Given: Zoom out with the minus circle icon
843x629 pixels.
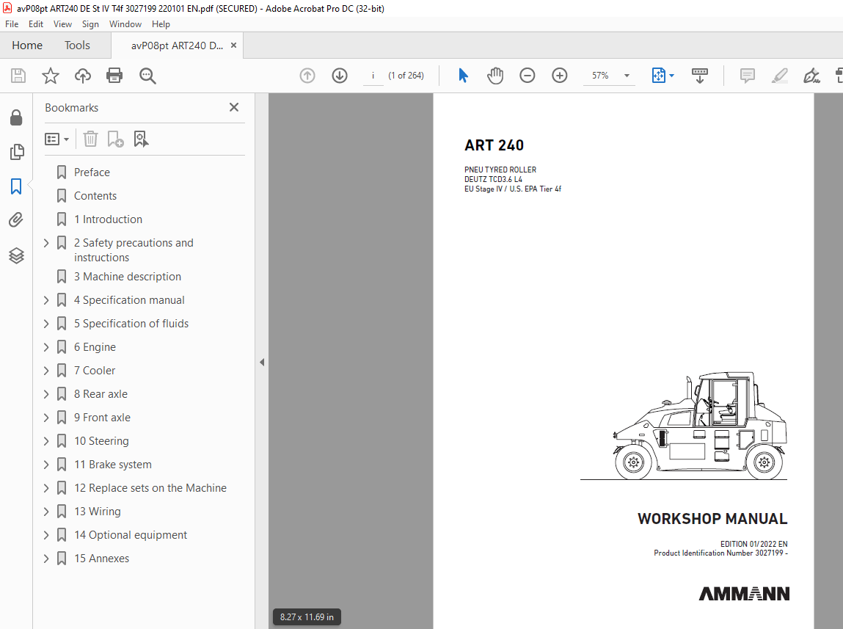Looking at the screenshot, I should click(528, 76).
